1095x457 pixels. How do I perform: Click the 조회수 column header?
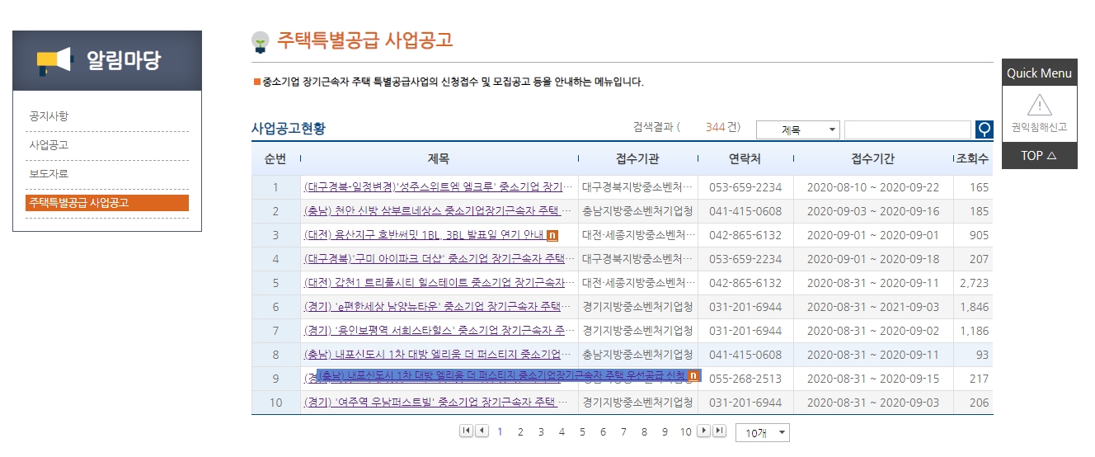coord(973,159)
